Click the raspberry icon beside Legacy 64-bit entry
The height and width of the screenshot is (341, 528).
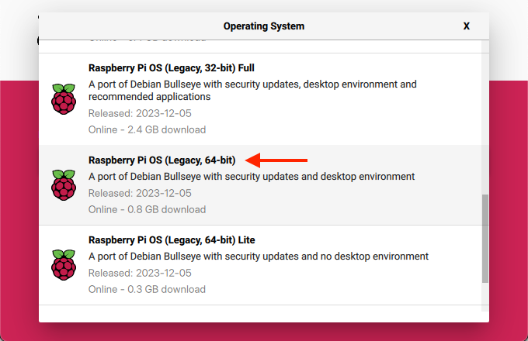click(x=64, y=185)
